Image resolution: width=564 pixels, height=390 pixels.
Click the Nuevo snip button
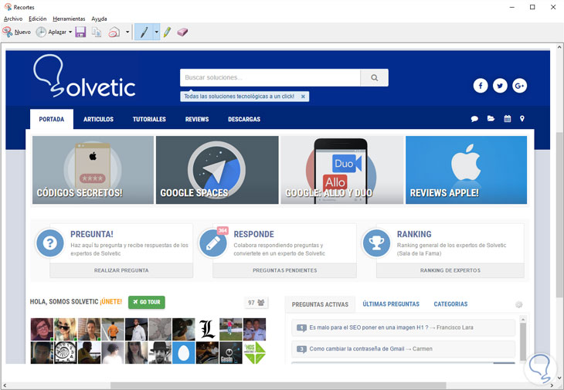[16, 32]
